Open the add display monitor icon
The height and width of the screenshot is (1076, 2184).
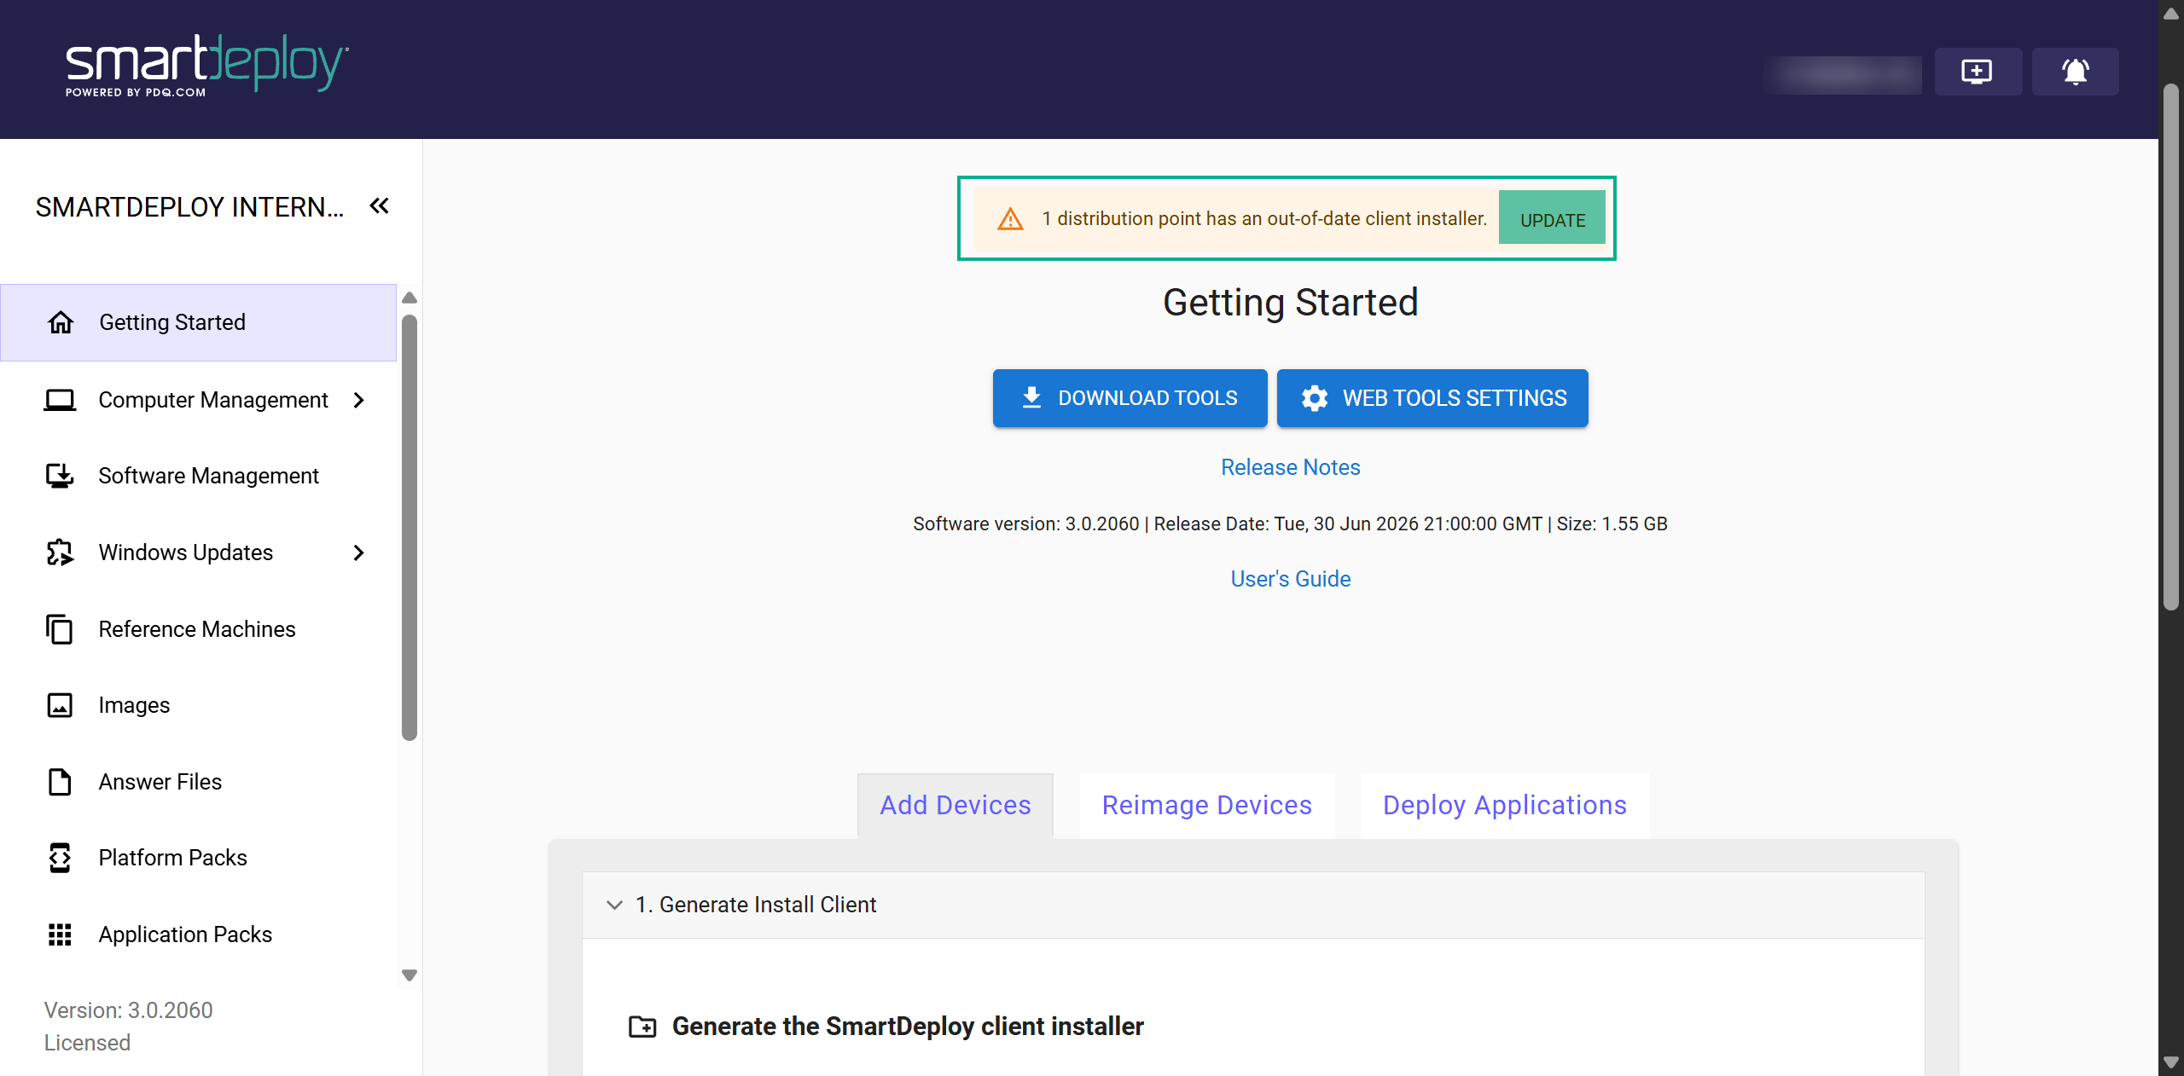tap(1977, 72)
